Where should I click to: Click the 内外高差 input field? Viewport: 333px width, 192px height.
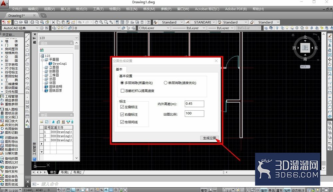tap(194, 104)
